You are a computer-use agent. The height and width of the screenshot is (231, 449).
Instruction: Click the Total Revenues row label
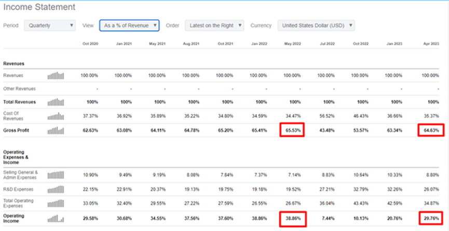20,102
